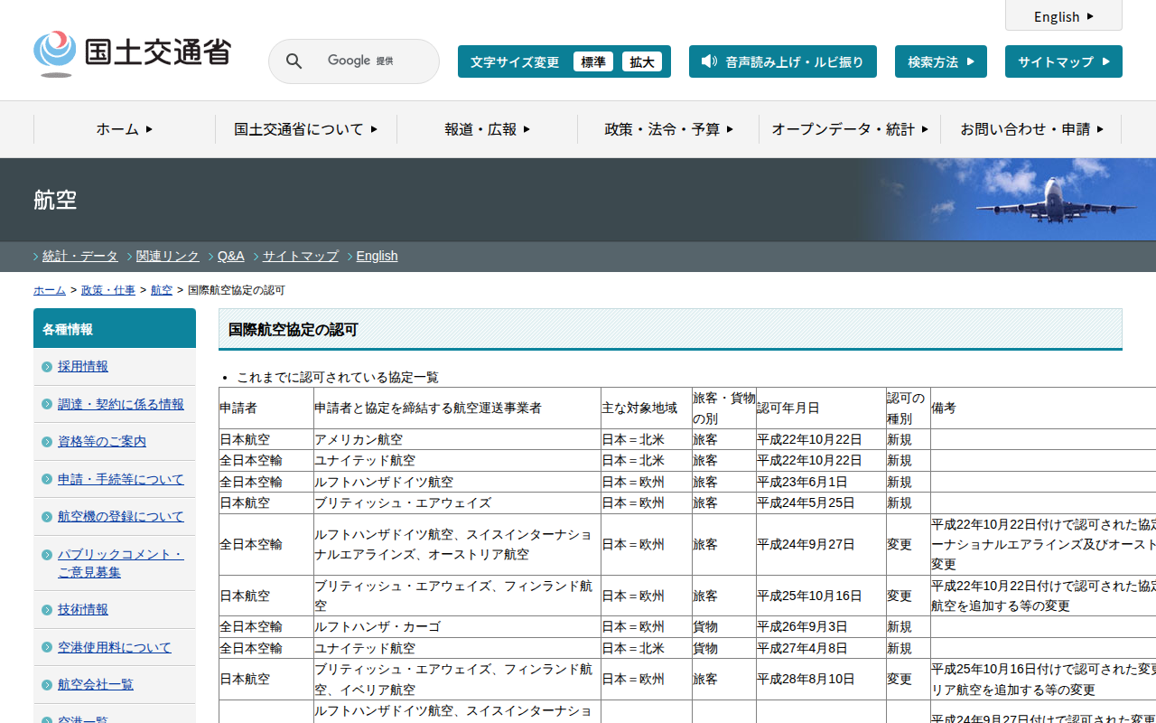Open オープンデータ・統計 menu
Viewport: 1156px width, 723px height.
coord(849,129)
